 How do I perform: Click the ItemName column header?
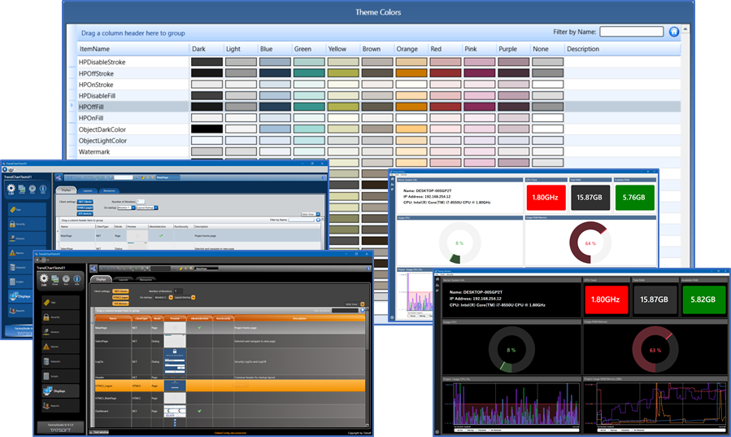94,49
